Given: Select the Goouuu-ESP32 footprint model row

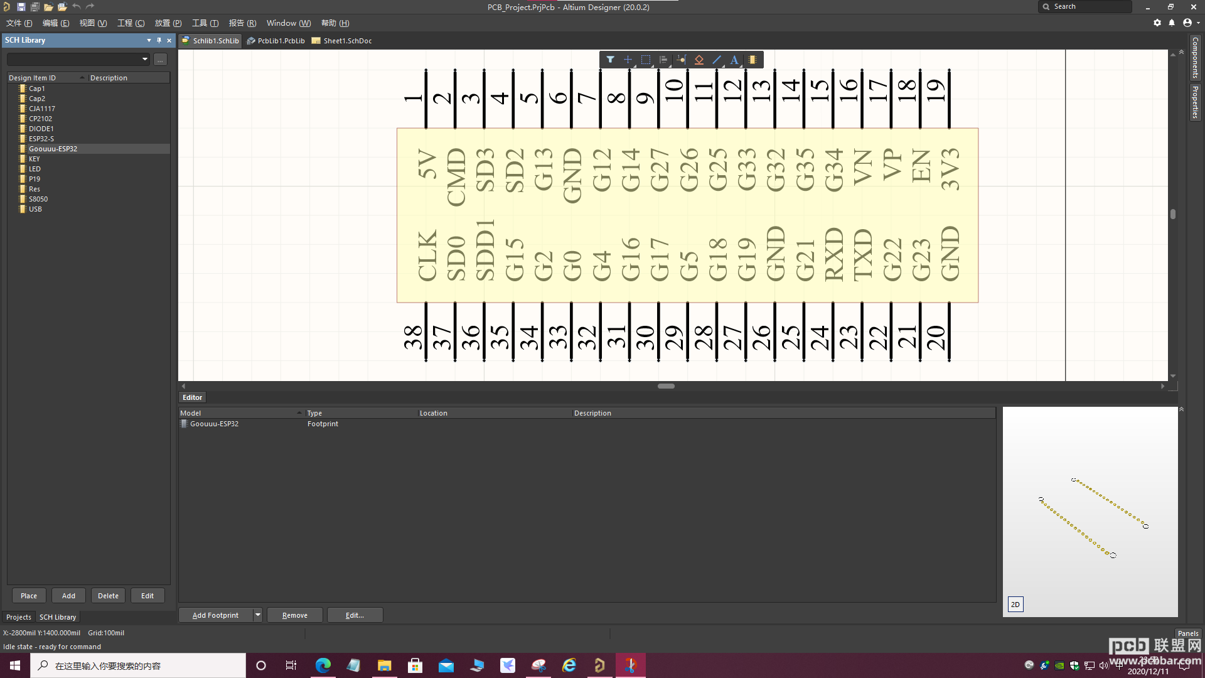Looking at the screenshot, I should pos(587,424).
